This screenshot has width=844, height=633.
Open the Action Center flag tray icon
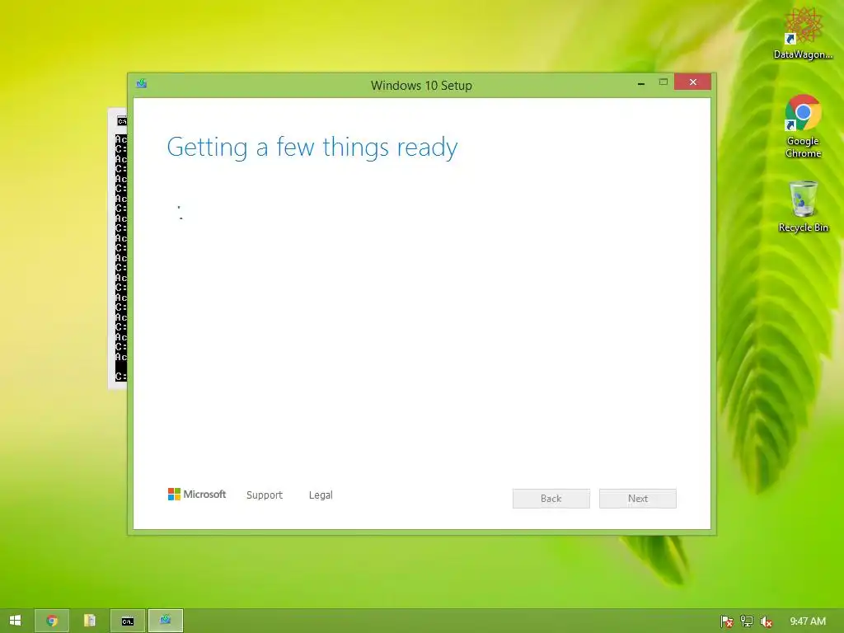coord(727,621)
